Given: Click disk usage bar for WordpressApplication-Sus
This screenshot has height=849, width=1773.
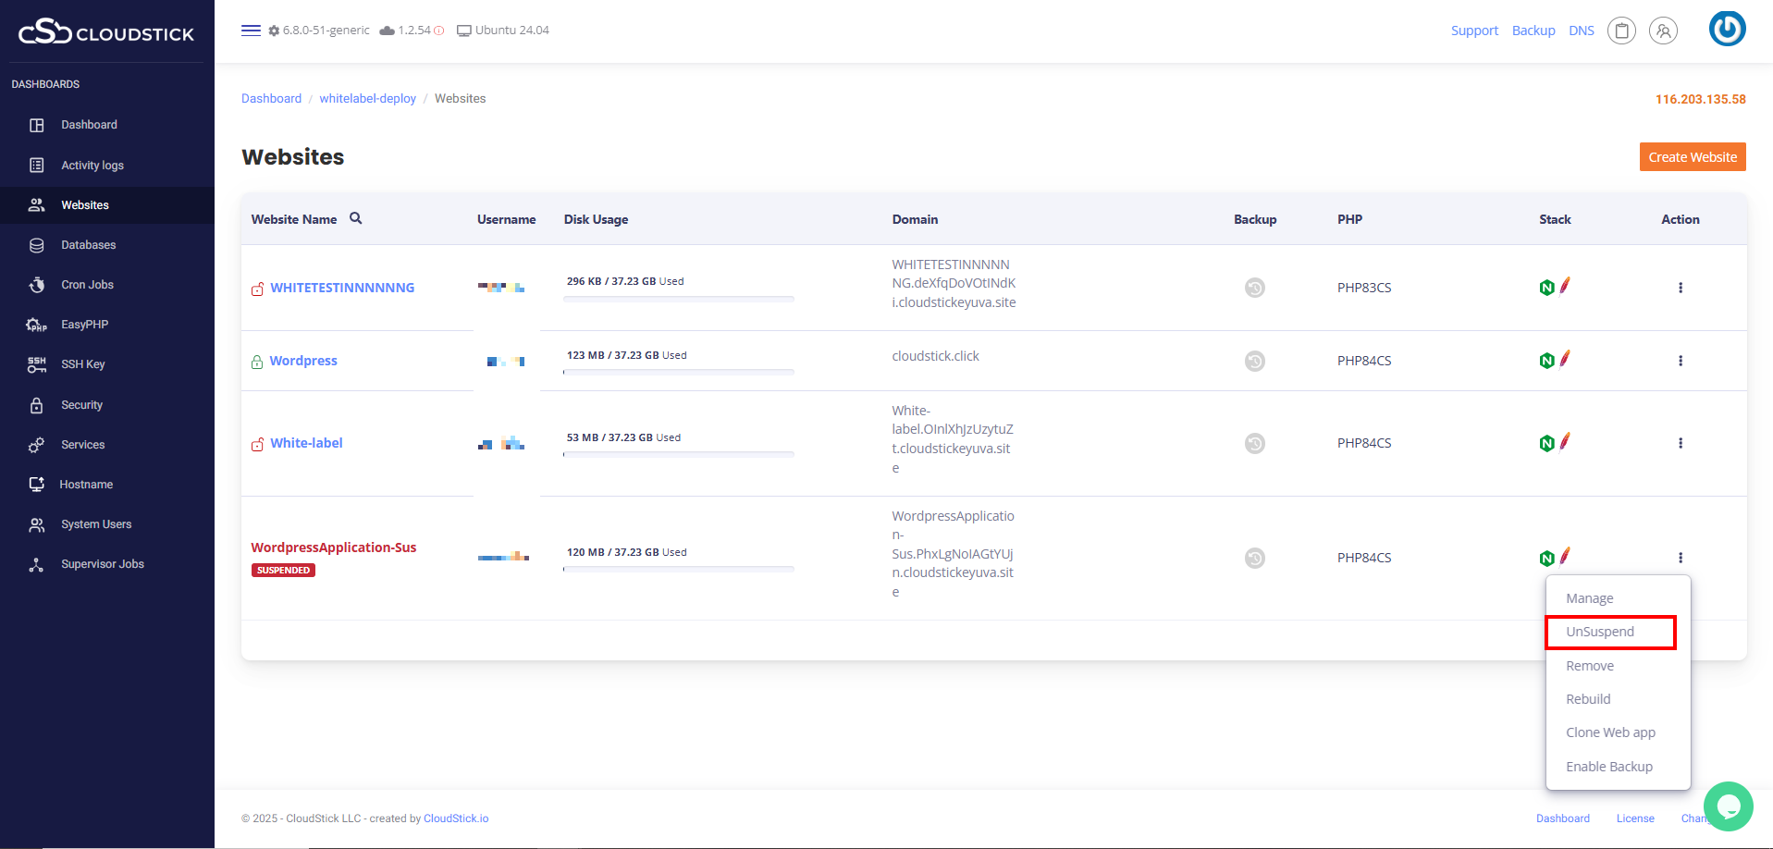Looking at the screenshot, I should click(x=679, y=569).
